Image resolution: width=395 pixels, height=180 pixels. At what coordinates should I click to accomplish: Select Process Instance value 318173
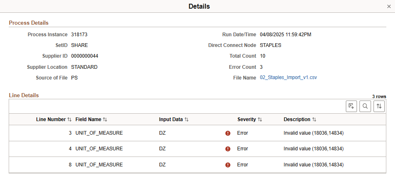click(79, 35)
